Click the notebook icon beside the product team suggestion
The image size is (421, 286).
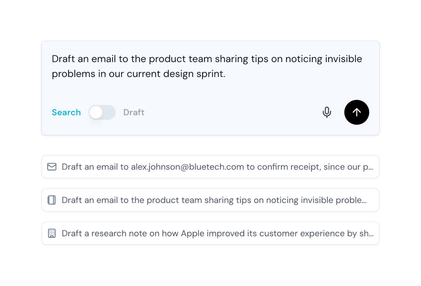[x=52, y=200]
